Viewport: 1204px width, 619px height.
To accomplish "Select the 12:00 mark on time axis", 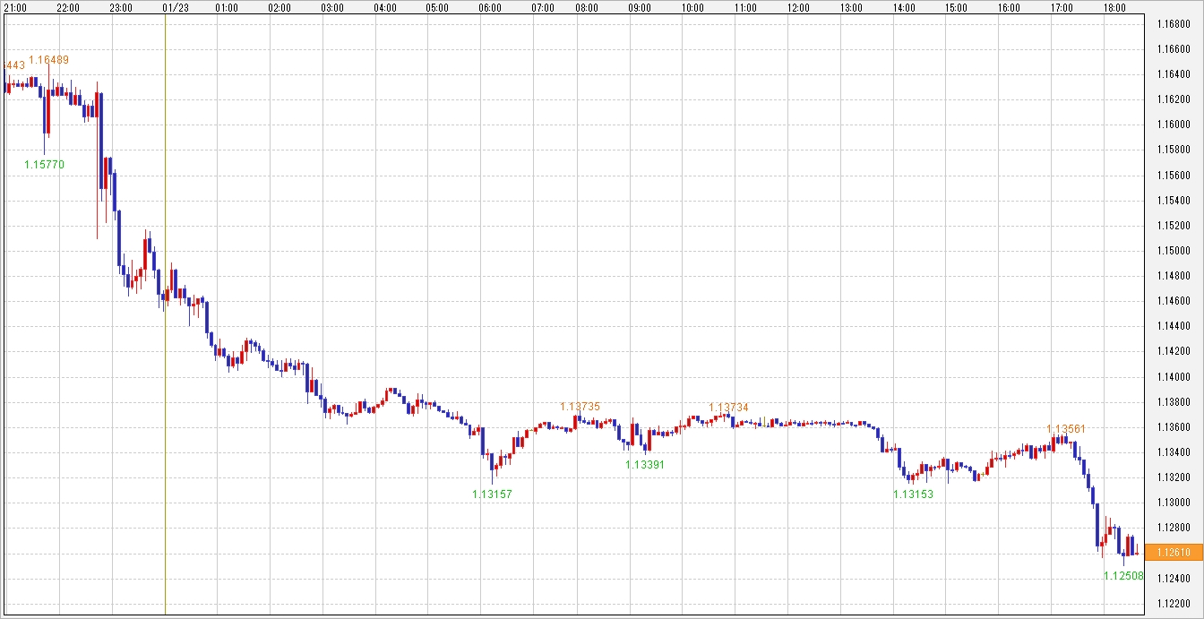I will click(x=798, y=8).
